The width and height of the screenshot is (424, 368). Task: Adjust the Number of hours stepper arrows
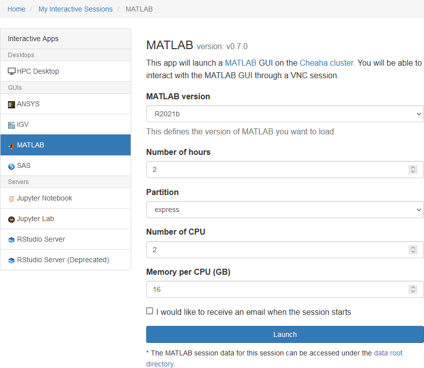412,169
